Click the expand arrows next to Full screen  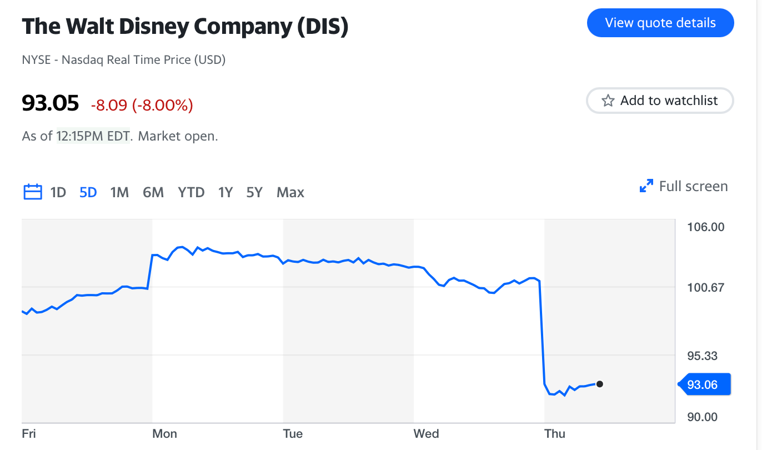pos(645,186)
